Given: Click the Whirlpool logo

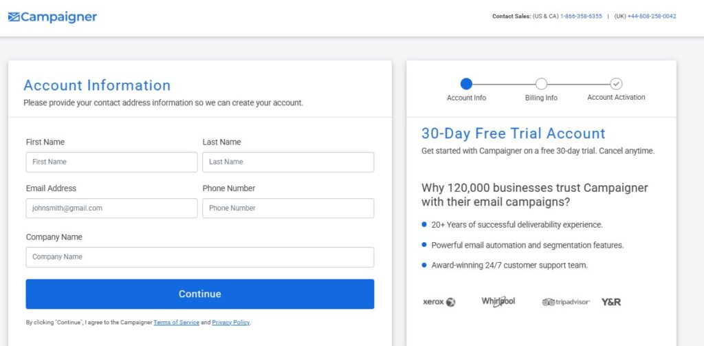Looking at the screenshot, I should click(498, 301).
